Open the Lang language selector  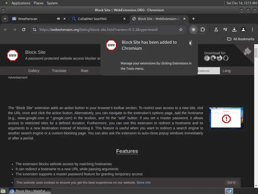(x=227, y=71)
